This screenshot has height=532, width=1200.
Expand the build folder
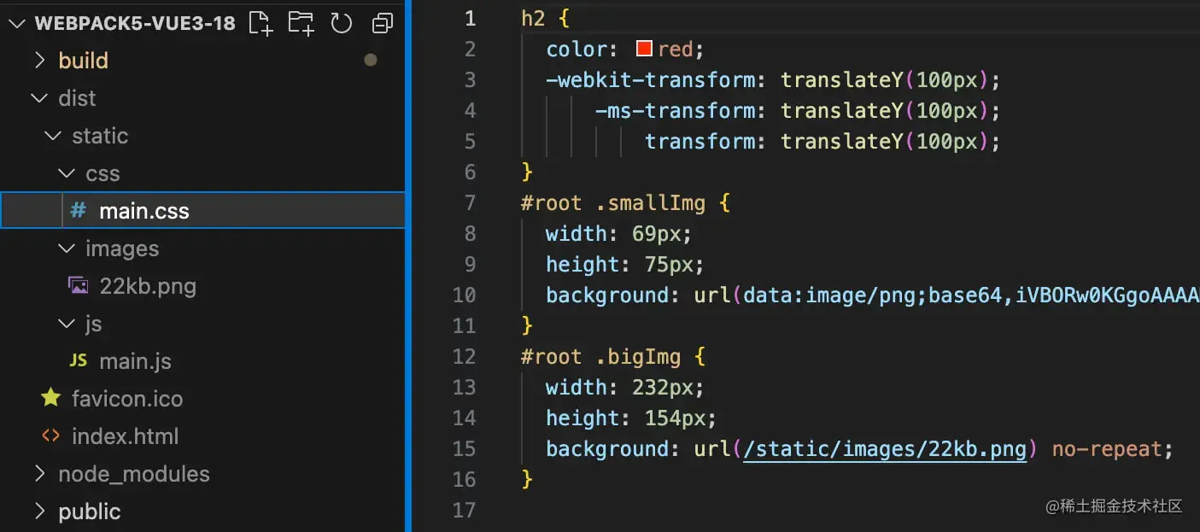pos(39,60)
